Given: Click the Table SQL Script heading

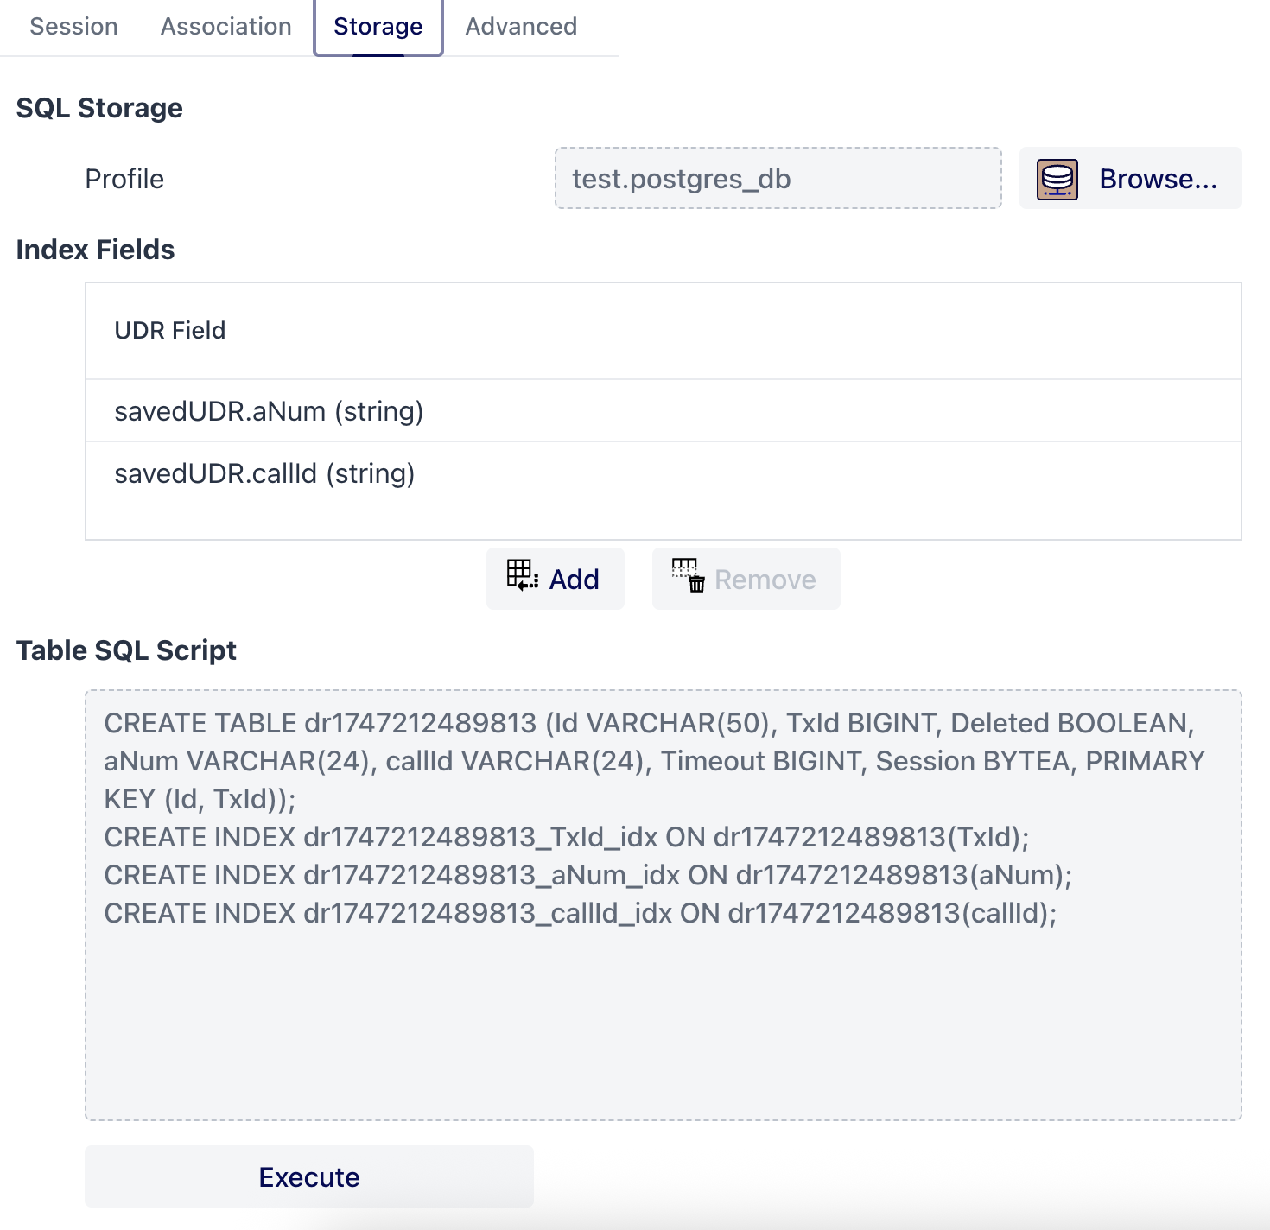Looking at the screenshot, I should pos(127,650).
